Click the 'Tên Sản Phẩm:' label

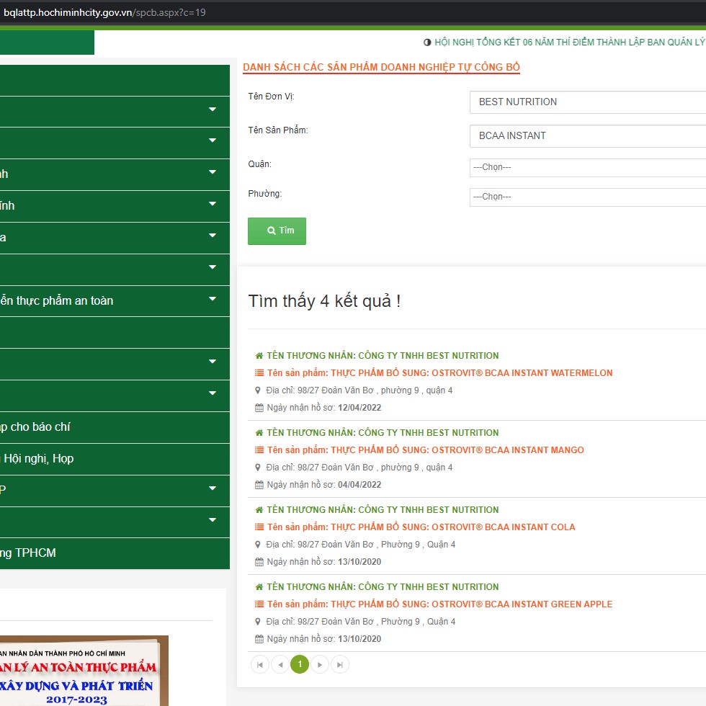(278, 130)
